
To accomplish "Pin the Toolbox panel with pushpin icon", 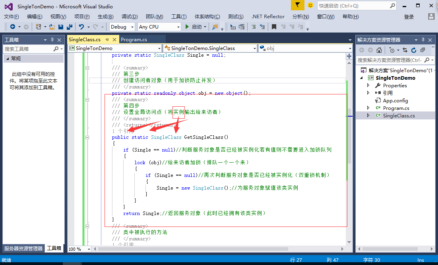I will pyautogui.click(x=52, y=40).
